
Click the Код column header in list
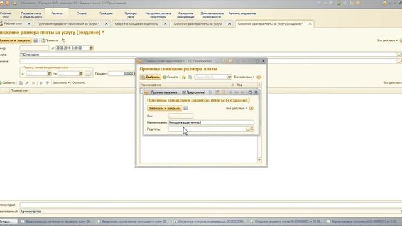tap(246, 85)
